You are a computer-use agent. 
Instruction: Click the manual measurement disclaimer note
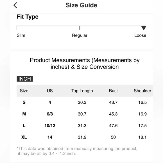click(77, 151)
